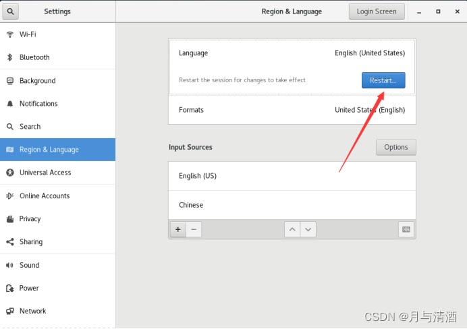
Task: Close the Settings window
Action: [457, 11]
